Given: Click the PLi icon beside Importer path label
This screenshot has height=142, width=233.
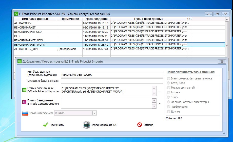Looking at the screenshot, I should pos(24,90).
